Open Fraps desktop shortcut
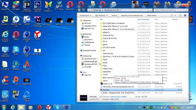The height and width of the screenshot is (110, 196). [x=16, y=95]
